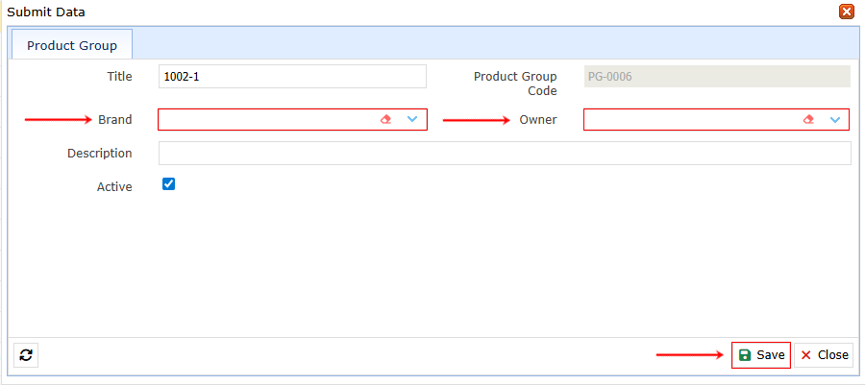The width and height of the screenshot is (865, 385).
Task: Click the Active label text
Action: pyautogui.click(x=114, y=187)
